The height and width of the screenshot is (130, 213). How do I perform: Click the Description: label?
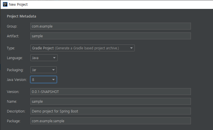pyautogui.click(x=16, y=111)
